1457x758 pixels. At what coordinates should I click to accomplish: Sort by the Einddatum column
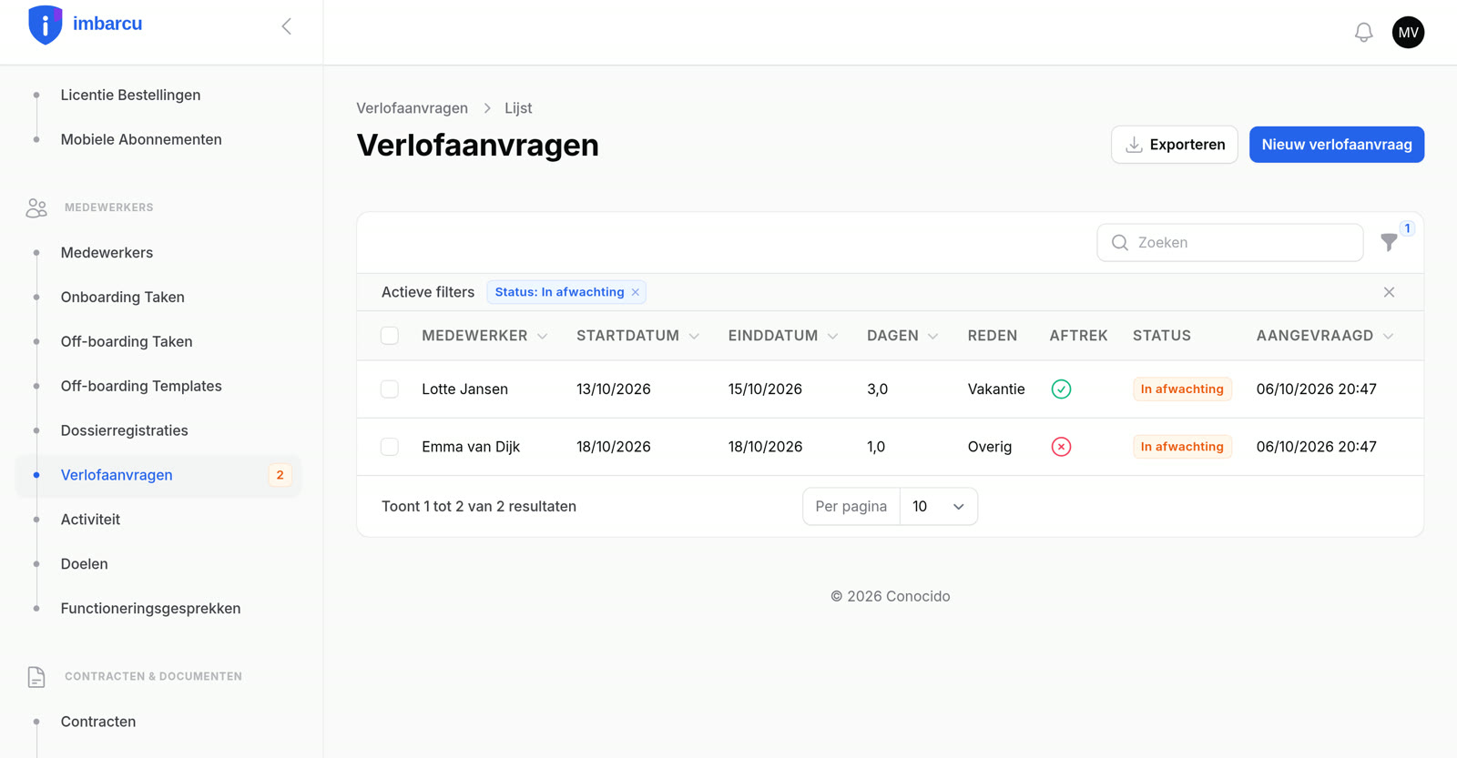point(783,336)
